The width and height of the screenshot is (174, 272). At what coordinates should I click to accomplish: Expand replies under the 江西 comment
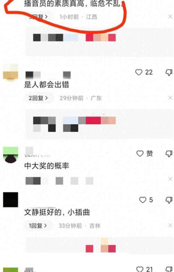[38, 17]
